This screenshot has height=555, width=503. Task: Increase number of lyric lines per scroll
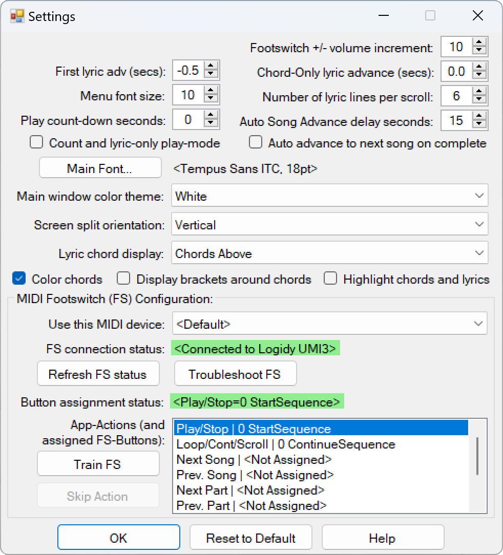point(479,91)
